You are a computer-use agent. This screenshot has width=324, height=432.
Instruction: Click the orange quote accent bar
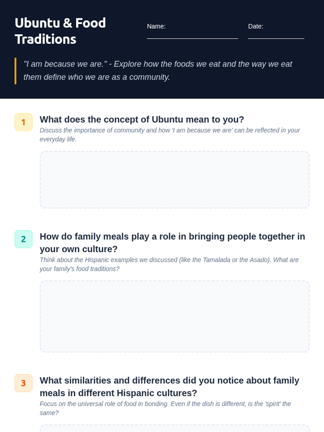[15, 71]
